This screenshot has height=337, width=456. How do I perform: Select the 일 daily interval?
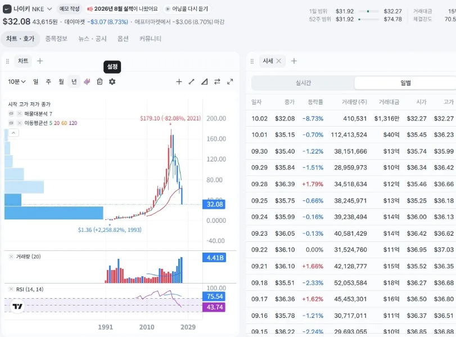[x=36, y=82]
